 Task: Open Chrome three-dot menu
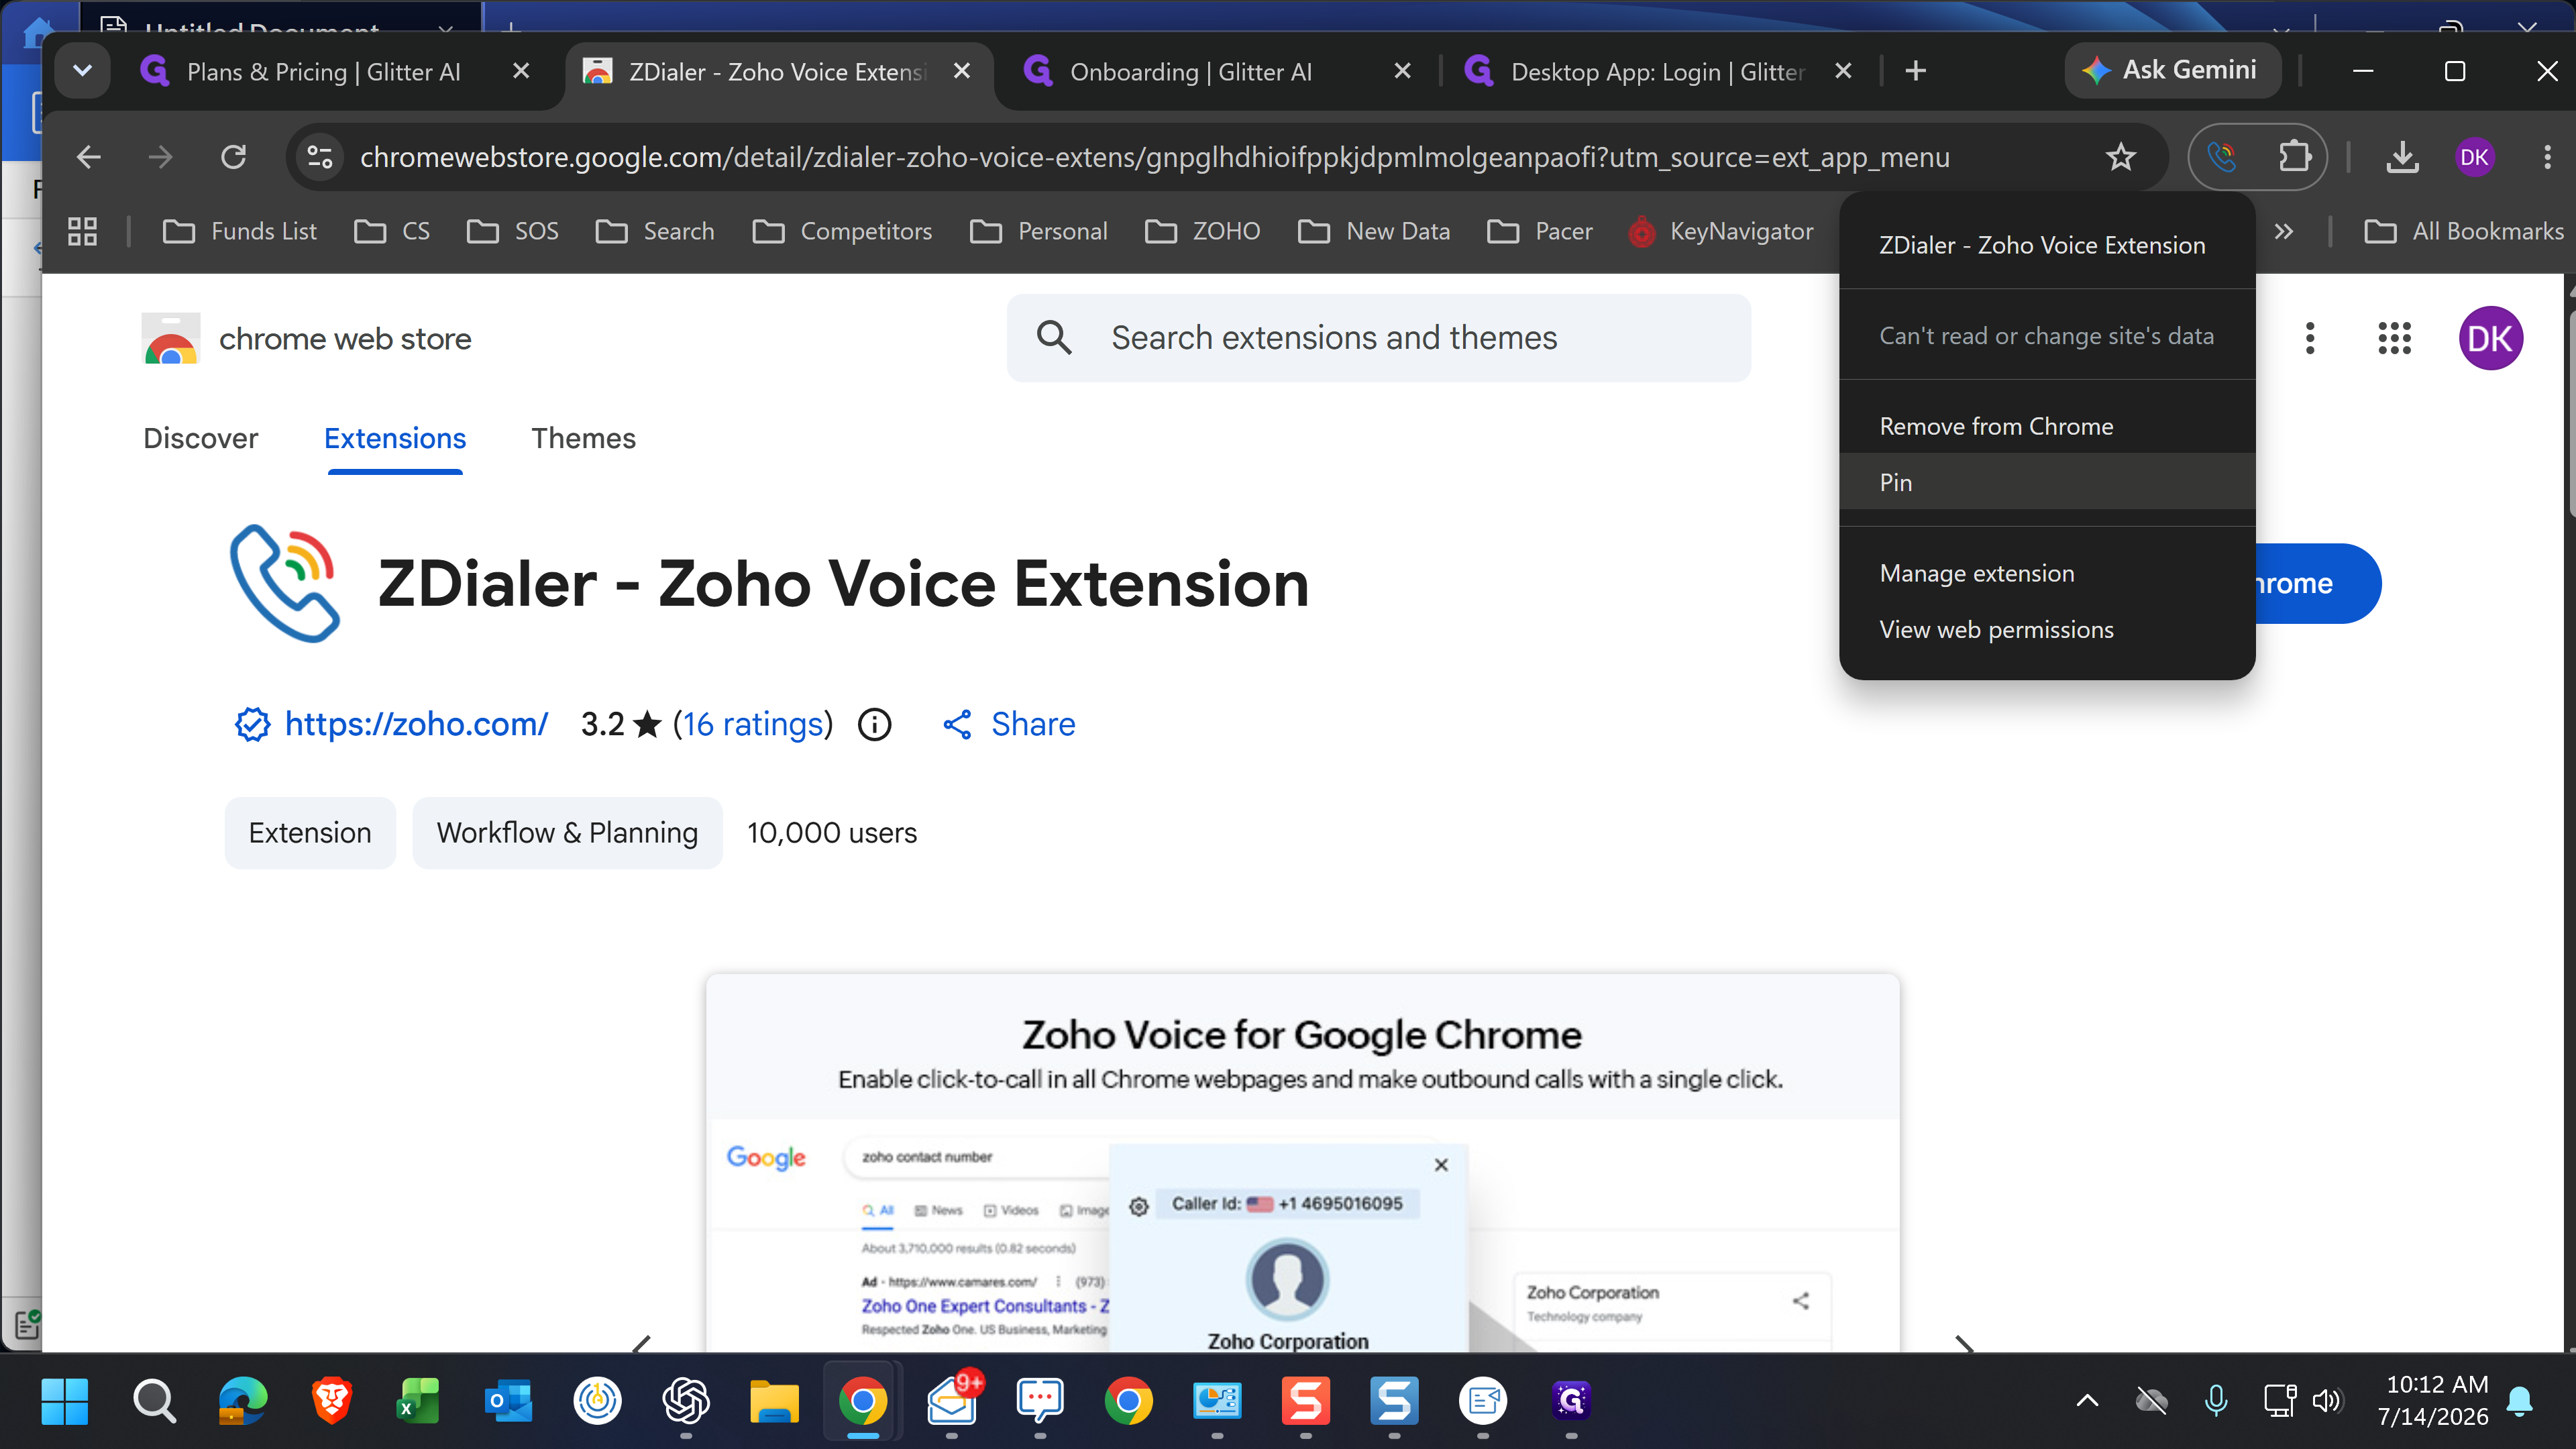point(2547,157)
